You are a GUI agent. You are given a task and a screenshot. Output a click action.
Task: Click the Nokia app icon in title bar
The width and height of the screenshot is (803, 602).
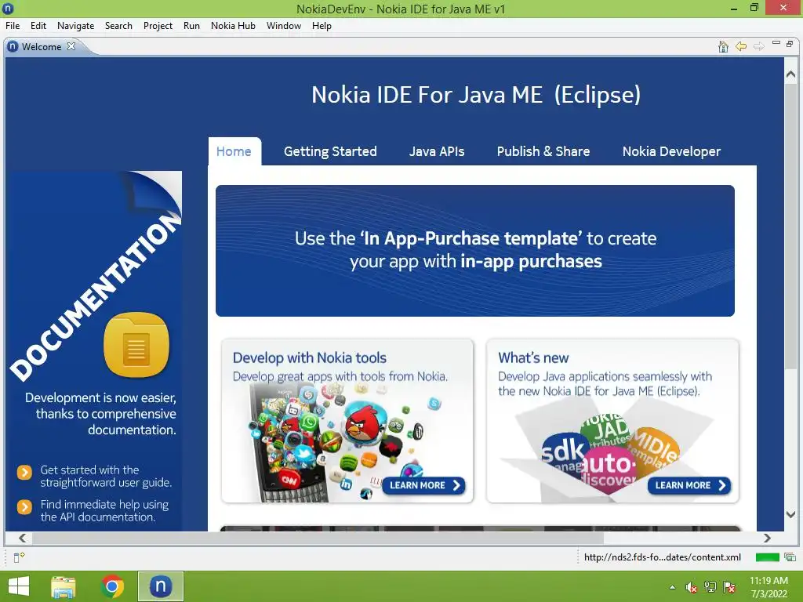(8, 8)
